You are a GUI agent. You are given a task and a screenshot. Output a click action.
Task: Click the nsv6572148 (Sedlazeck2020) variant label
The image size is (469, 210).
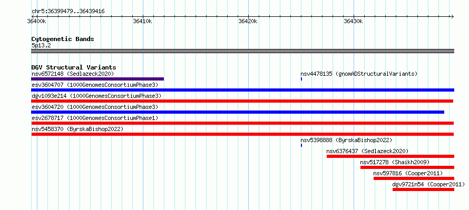click(73, 74)
